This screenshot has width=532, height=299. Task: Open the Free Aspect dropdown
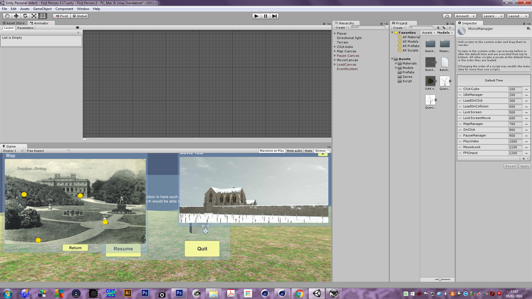47,151
